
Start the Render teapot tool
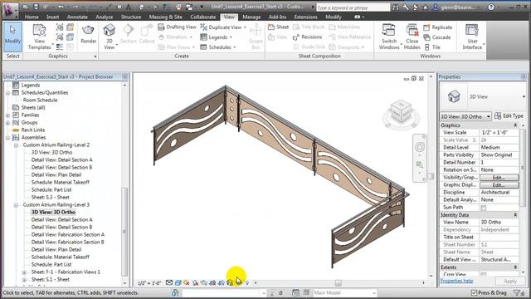(89, 34)
